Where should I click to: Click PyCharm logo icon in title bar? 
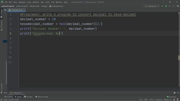(x=2, y=2)
